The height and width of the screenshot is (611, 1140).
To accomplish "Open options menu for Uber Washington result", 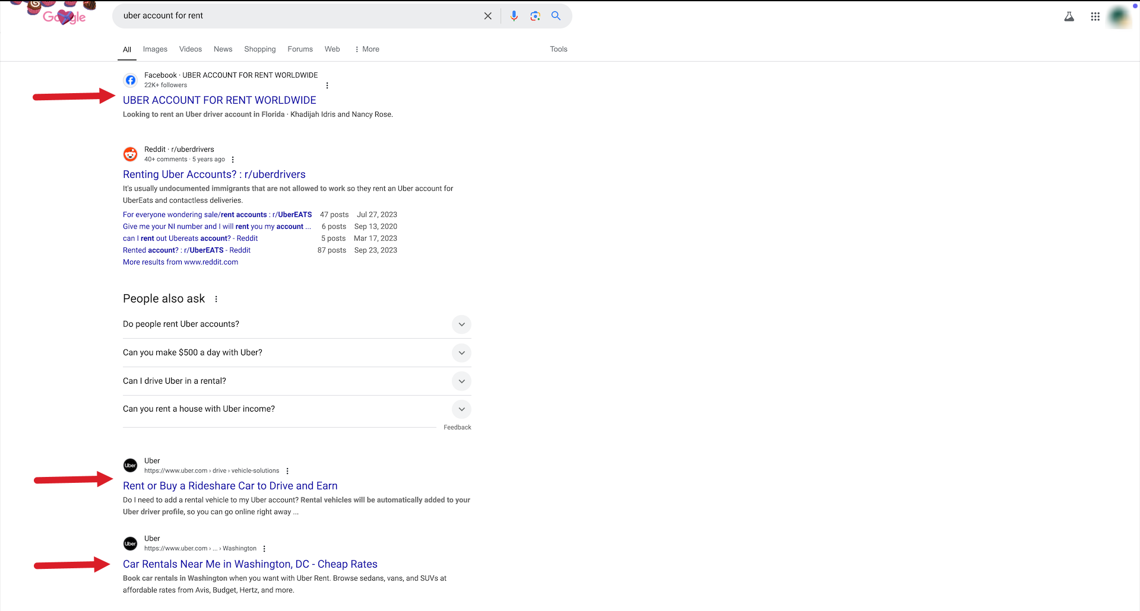I will pos(264,549).
